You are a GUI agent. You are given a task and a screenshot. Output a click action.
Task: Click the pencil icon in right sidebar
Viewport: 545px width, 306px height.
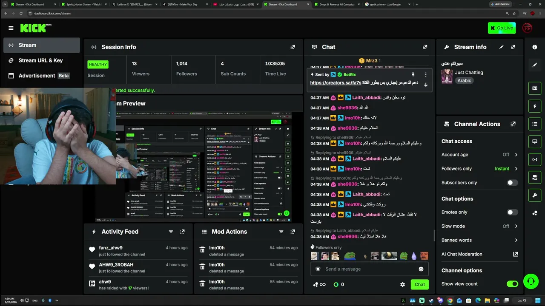535,65
